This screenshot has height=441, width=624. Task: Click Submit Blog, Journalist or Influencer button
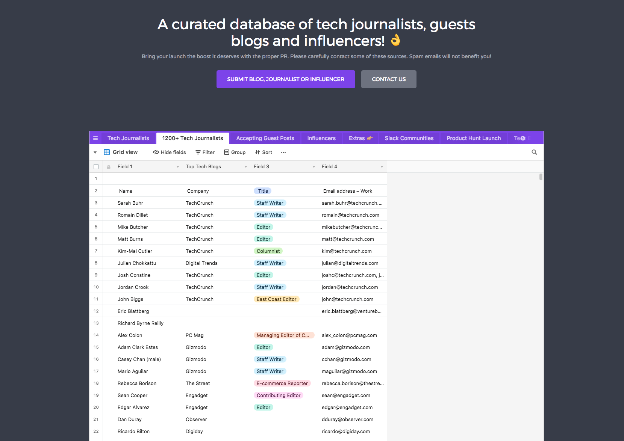tap(286, 79)
